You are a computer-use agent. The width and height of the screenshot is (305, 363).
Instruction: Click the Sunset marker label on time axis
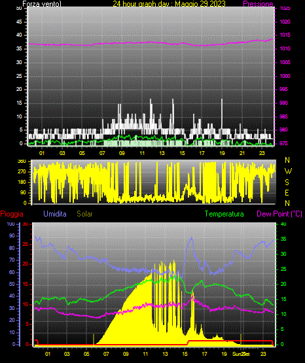click(x=242, y=354)
